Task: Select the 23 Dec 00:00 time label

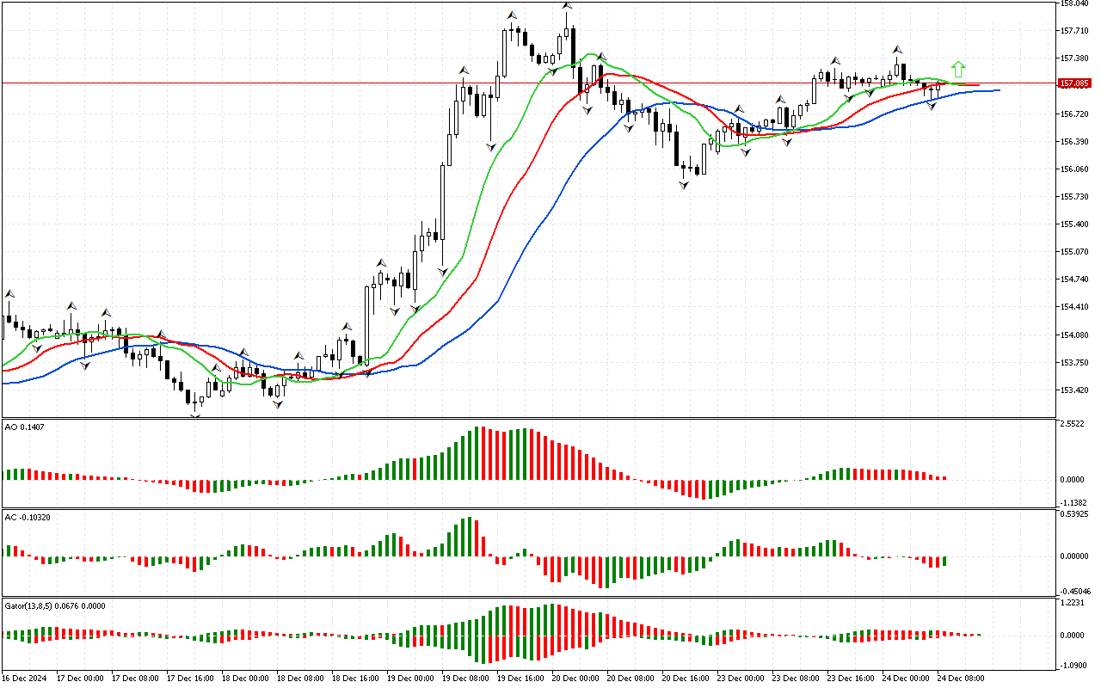Action: 741,679
